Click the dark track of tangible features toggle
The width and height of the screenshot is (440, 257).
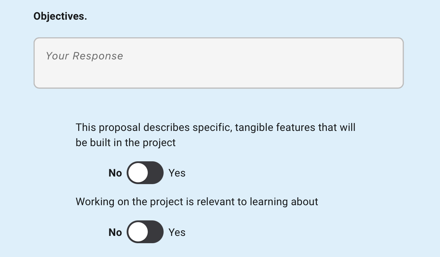[x=155, y=173]
